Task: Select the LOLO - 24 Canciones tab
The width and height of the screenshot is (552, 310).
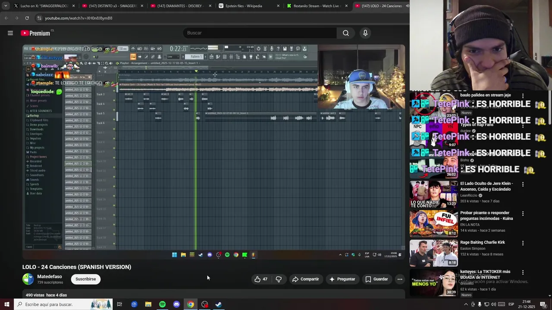Action: click(x=381, y=6)
